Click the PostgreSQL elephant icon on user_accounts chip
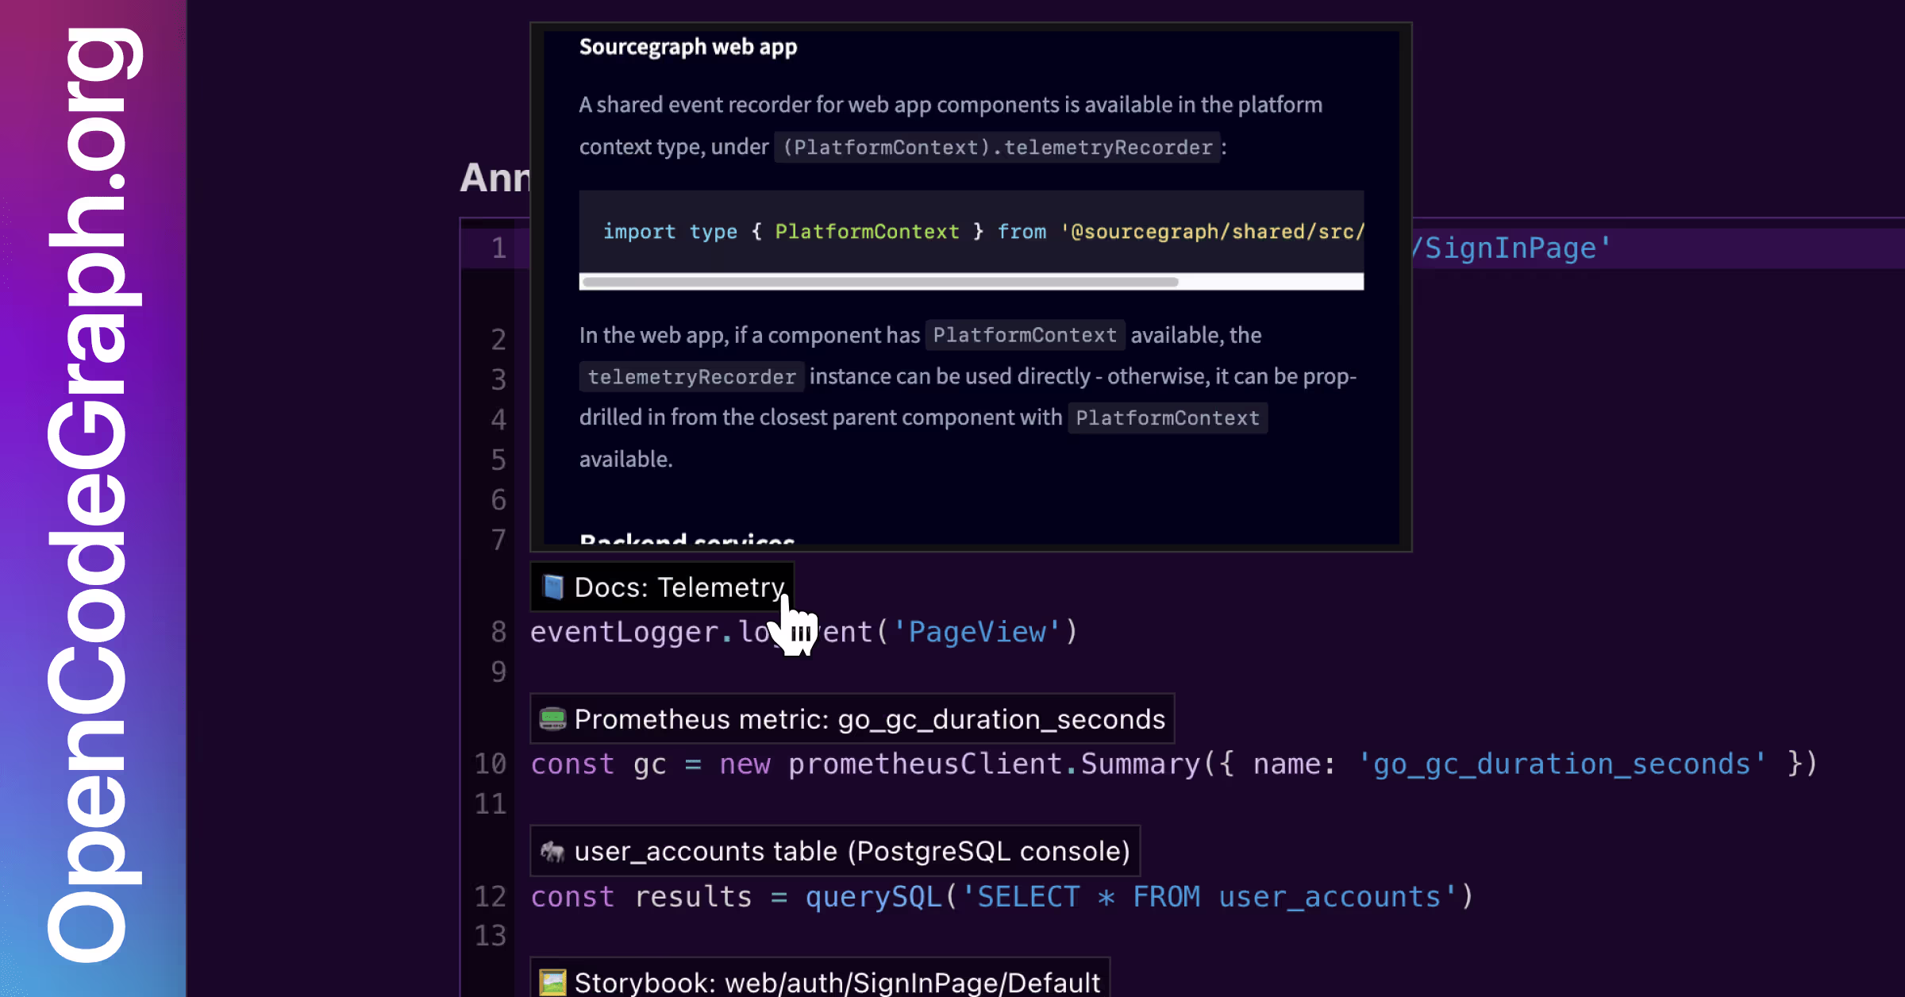The width and height of the screenshot is (1905, 997). 553,851
